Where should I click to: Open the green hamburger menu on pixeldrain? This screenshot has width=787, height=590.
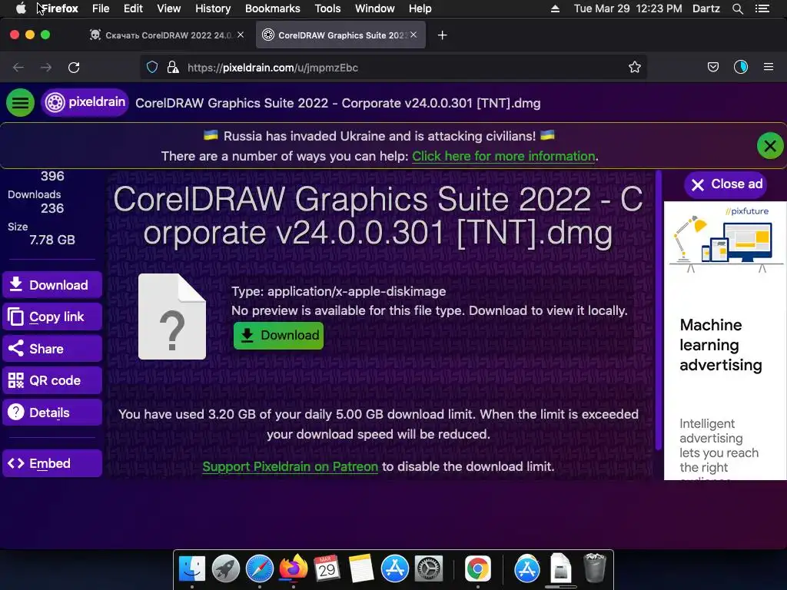(20, 103)
